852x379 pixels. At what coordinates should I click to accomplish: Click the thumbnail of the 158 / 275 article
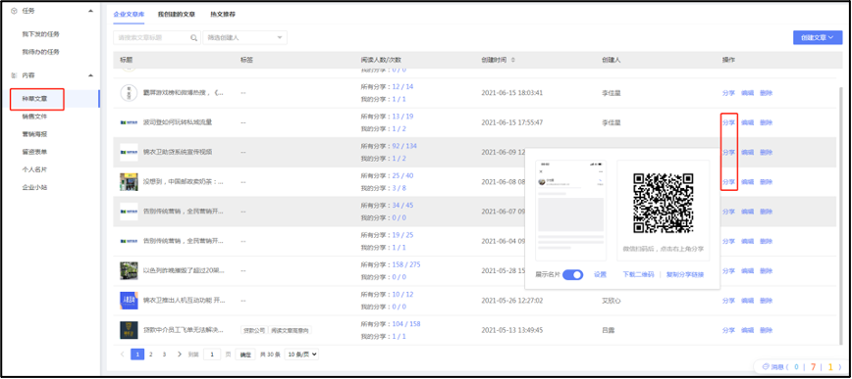pos(129,270)
